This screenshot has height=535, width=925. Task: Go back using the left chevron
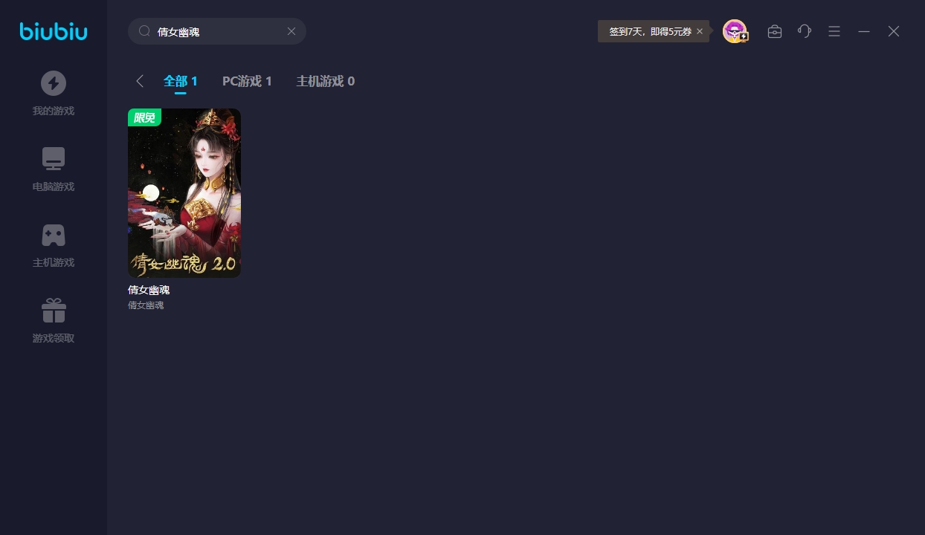140,81
